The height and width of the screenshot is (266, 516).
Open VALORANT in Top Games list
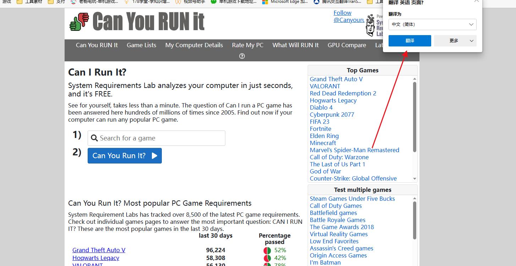(325, 86)
